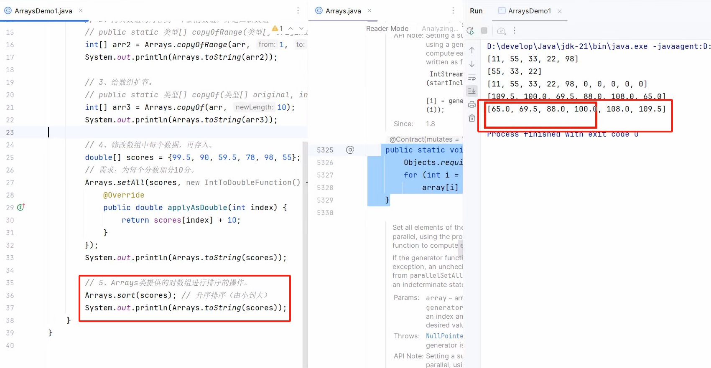
Task: Click line number 5327 in Arrays.java gutter
Action: point(325,175)
